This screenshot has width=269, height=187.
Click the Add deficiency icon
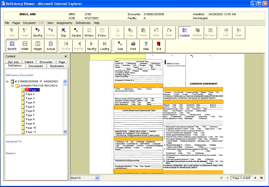click(120, 46)
